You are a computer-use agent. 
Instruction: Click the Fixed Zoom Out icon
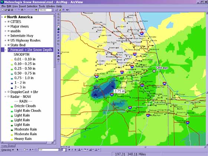[58, 23]
